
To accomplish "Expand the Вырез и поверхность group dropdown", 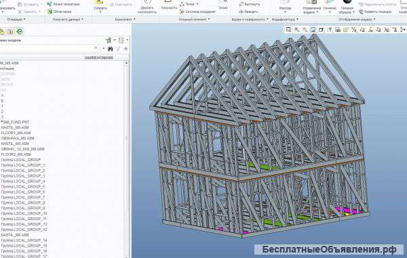I will click(x=250, y=20).
